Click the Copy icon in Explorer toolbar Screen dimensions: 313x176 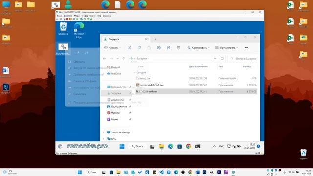click(x=139, y=48)
